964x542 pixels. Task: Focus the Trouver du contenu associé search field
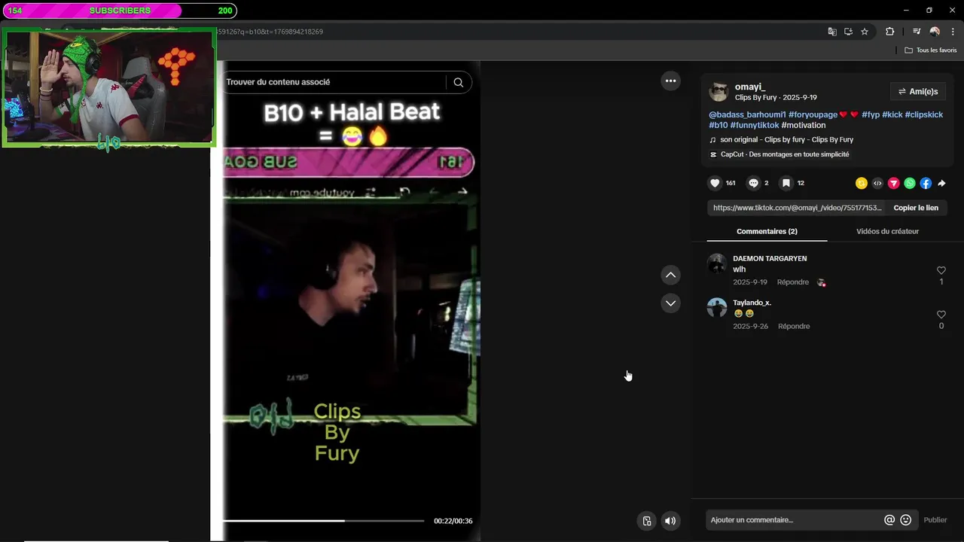[x=334, y=82]
